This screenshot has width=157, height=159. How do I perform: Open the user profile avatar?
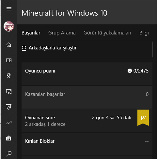(9, 26)
